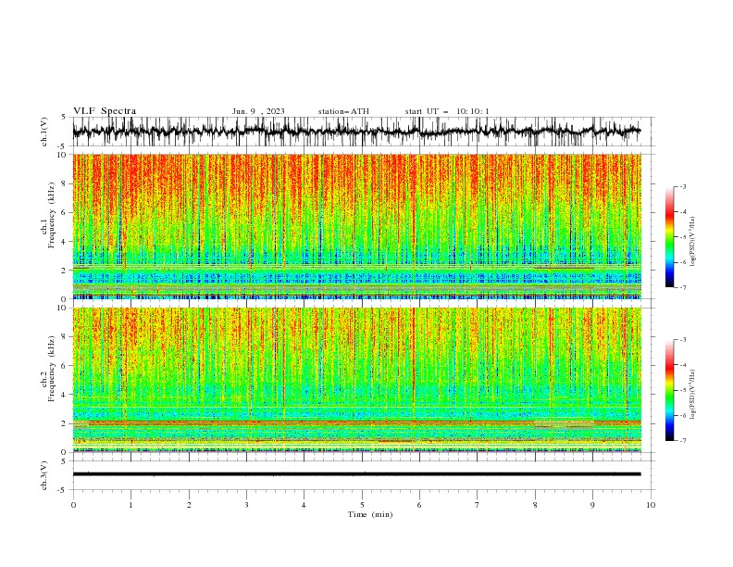Click the time axis tick label "0"

pyautogui.click(x=73, y=505)
